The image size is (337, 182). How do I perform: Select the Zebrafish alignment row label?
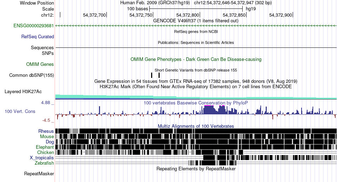point(44,163)
